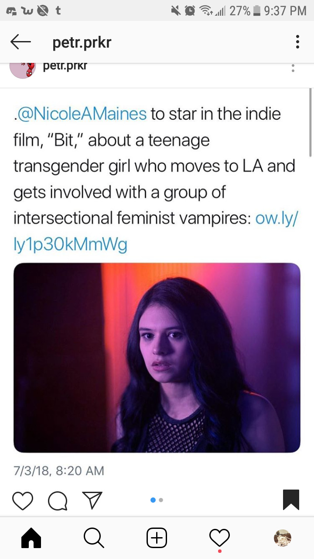Toggle the bookmark save icon
314x559 pixels.
pyautogui.click(x=291, y=500)
